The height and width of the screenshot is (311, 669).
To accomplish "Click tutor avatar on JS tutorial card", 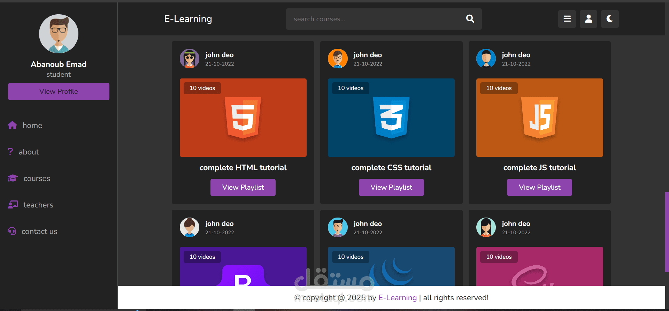I will (x=486, y=59).
